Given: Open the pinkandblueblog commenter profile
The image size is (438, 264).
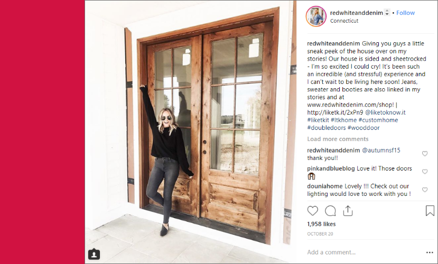Looking at the screenshot, I should [x=331, y=168].
